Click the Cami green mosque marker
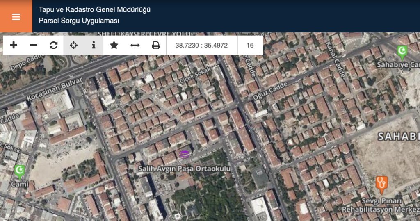 pos(20,172)
